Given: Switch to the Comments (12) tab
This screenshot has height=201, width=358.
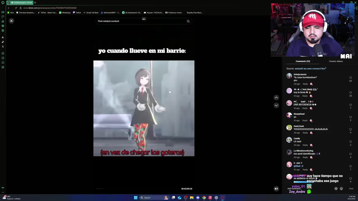Looking at the screenshot, I should [303, 61].
